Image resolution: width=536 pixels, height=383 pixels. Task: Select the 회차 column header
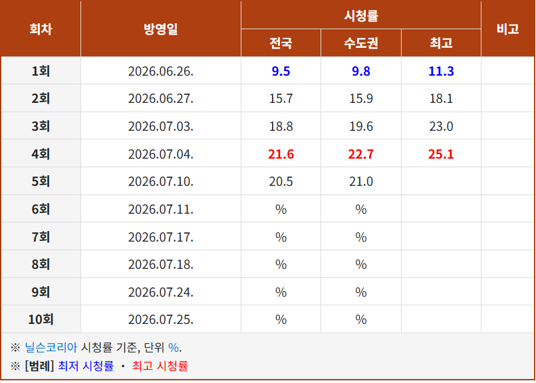[x=41, y=29]
